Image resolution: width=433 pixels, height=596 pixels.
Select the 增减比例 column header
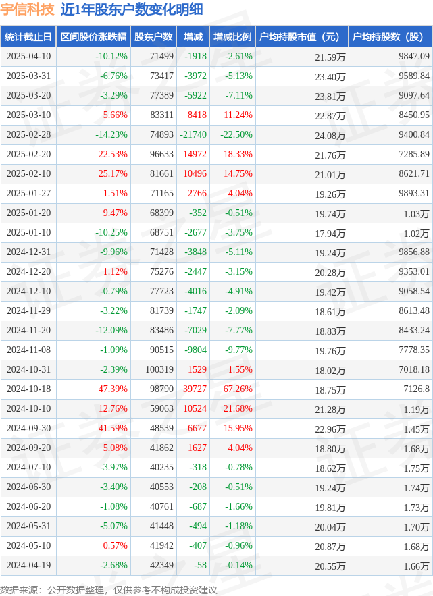[232, 37]
